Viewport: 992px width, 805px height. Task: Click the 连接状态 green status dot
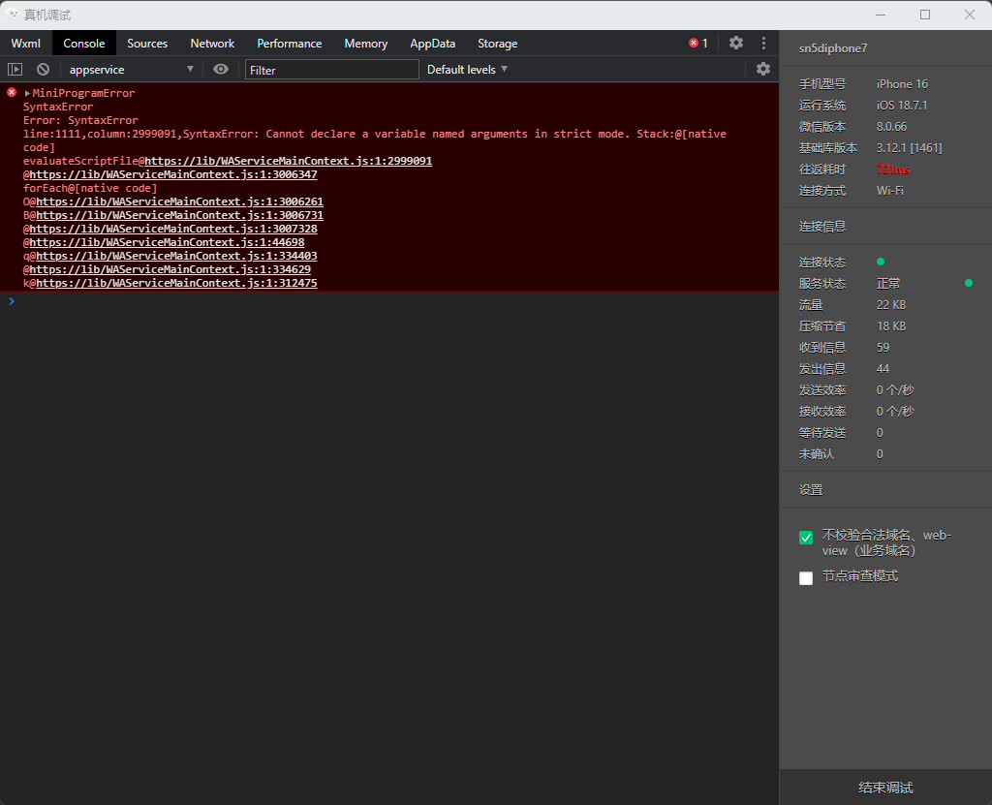coord(881,262)
